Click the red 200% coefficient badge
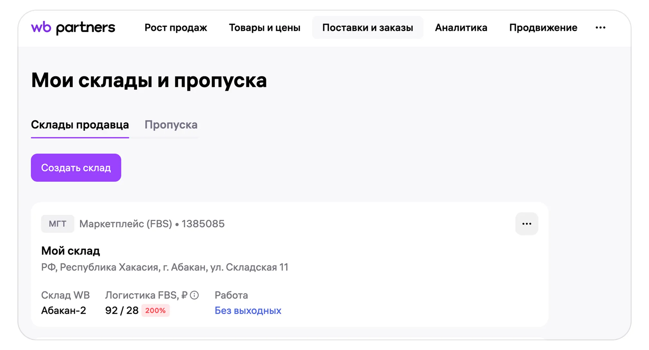649x350 pixels. coord(155,310)
